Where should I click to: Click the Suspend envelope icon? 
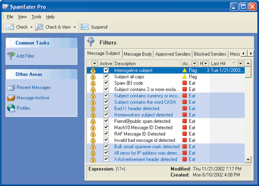point(85,27)
